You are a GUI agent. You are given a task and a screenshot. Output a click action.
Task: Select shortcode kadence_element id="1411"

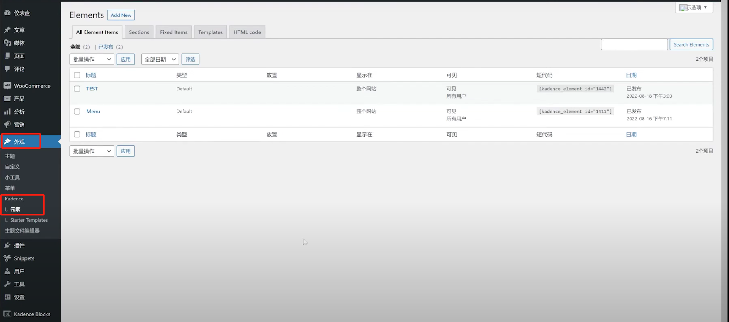click(x=575, y=112)
